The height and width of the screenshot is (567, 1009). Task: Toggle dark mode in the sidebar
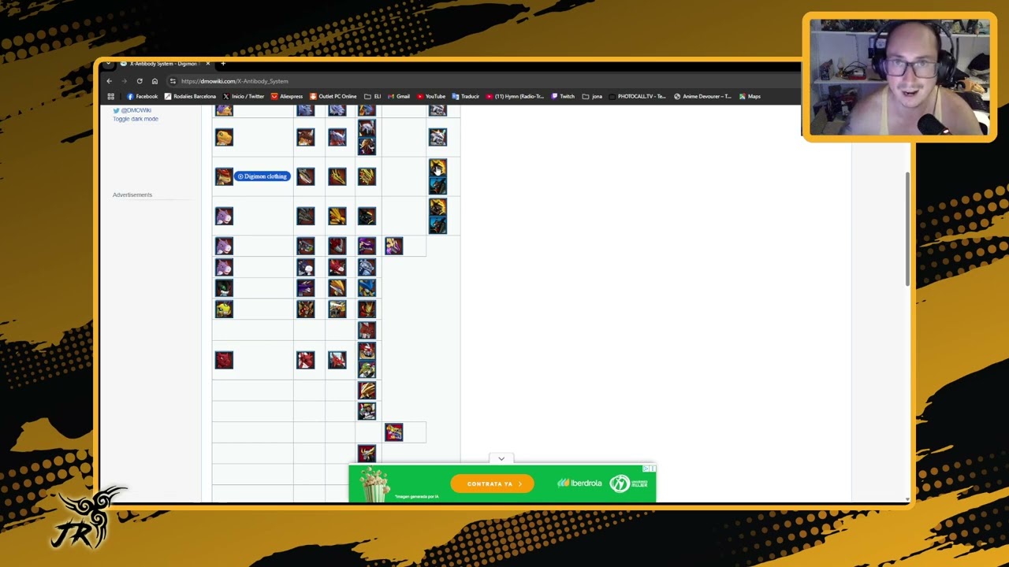(x=136, y=119)
